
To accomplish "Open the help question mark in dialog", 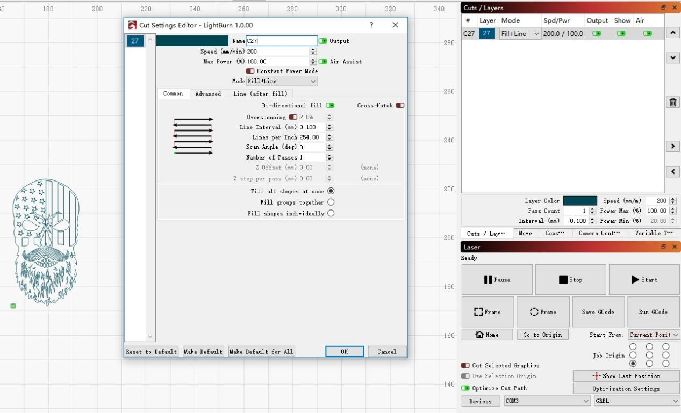I will click(x=371, y=25).
